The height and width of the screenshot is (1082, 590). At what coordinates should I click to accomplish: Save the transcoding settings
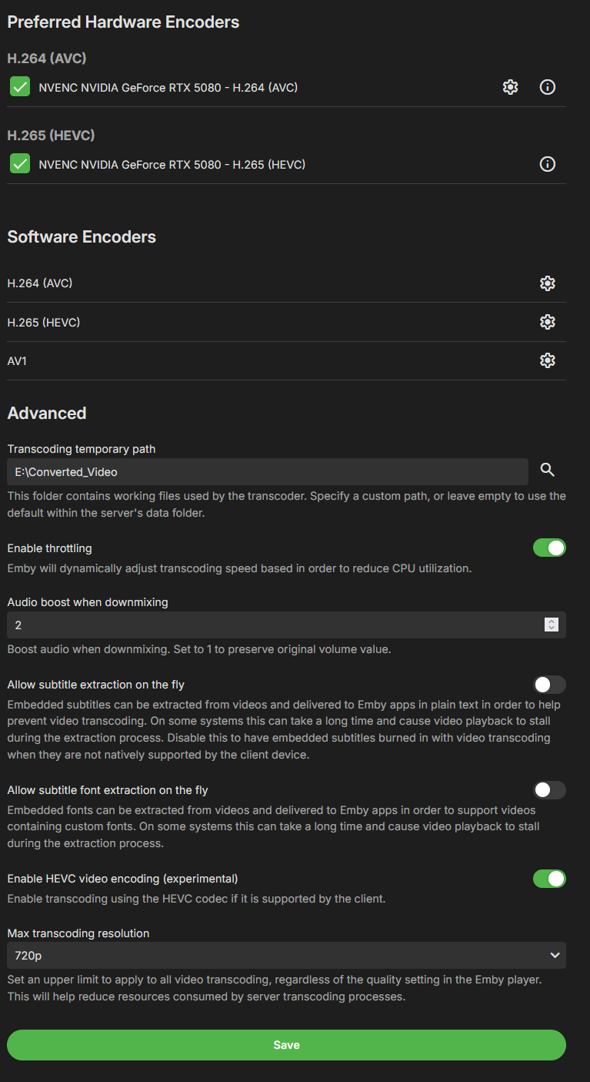tap(286, 1045)
